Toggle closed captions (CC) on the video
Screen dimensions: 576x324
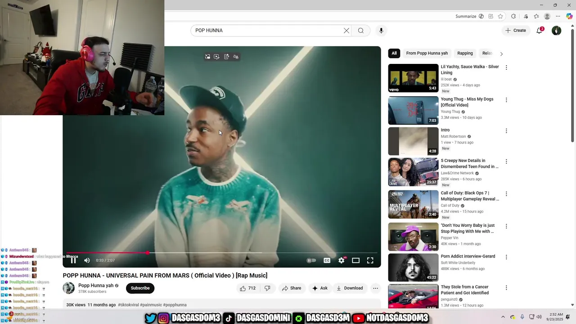click(327, 260)
